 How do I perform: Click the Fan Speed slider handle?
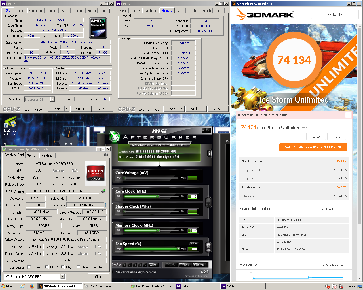(x=178, y=249)
